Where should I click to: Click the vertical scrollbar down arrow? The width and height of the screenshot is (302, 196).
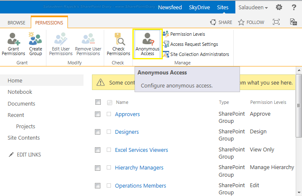[x=299, y=192]
